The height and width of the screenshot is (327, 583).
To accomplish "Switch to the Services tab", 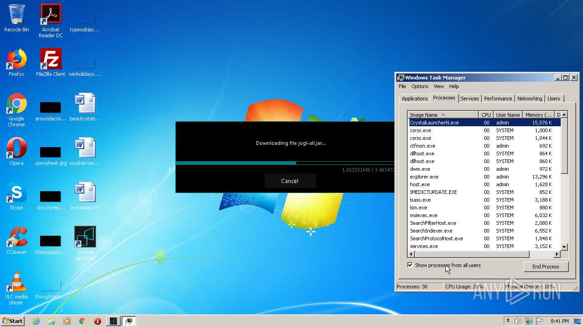I will click(470, 99).
